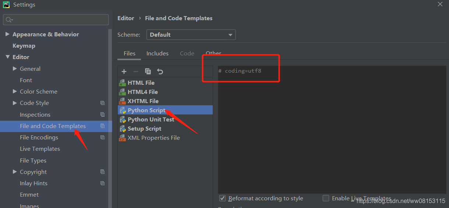This screenshot has height=208, width=449.
Task: Click the reset to default undo icon
Action: (160, 72)
